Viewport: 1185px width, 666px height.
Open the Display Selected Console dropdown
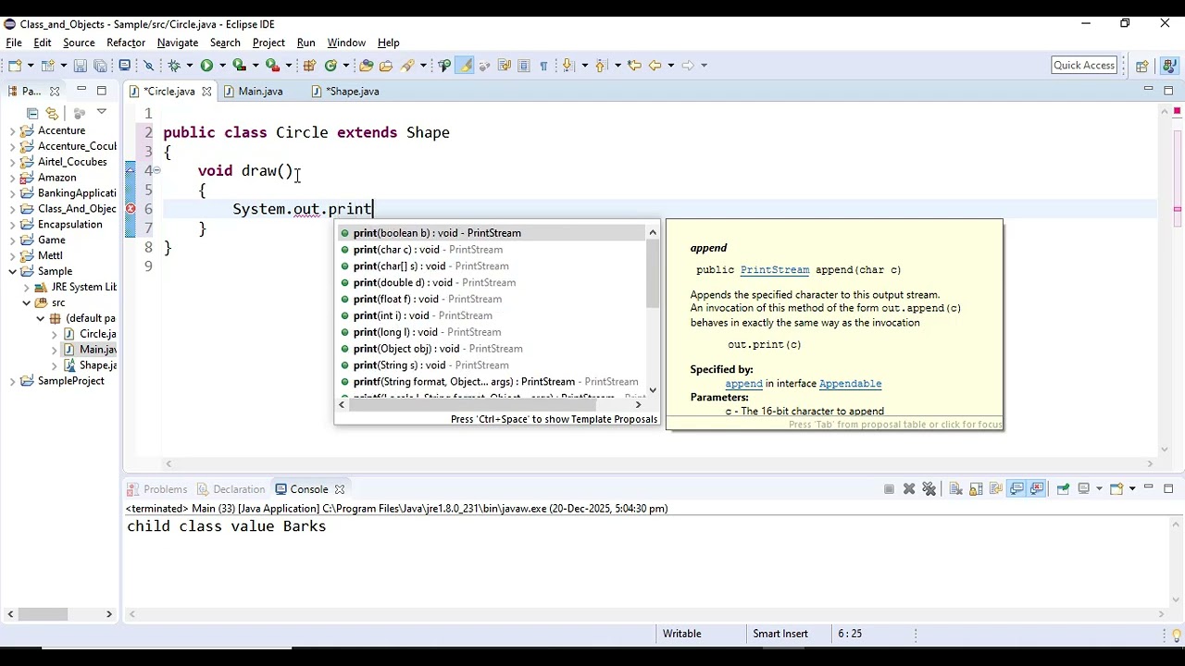pyautogui.click(x=1099, y=489)
